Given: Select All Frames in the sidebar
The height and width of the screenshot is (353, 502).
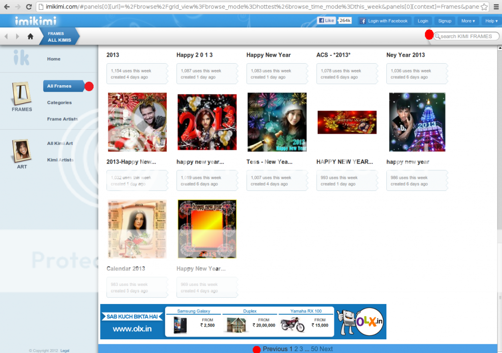Looking at the screenshot, I should (x=59, y=86).
